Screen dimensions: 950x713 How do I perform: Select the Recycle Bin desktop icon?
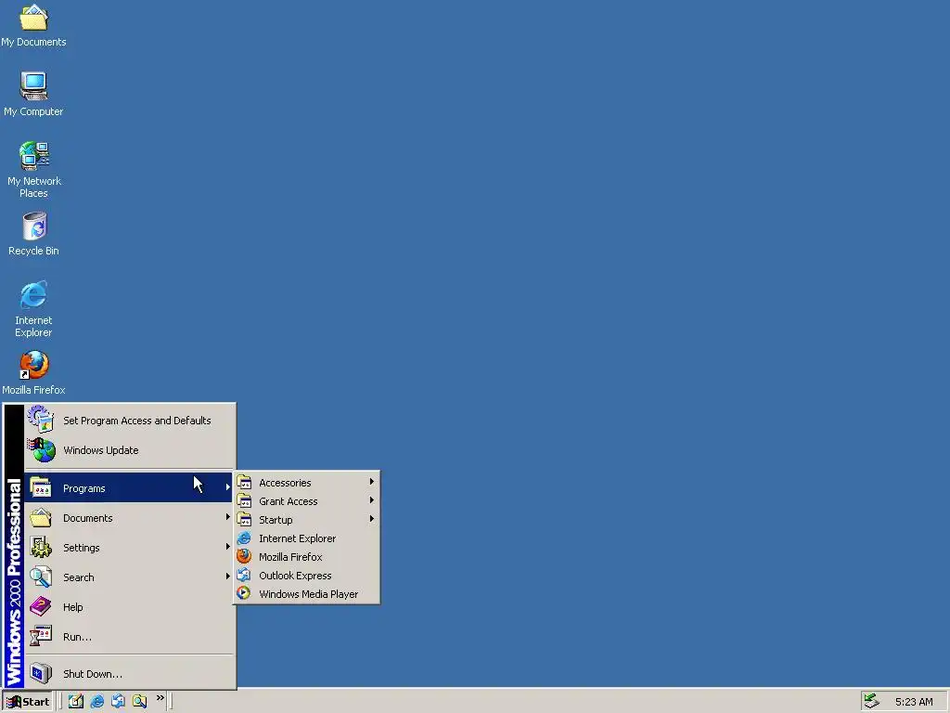pos(34,233)
